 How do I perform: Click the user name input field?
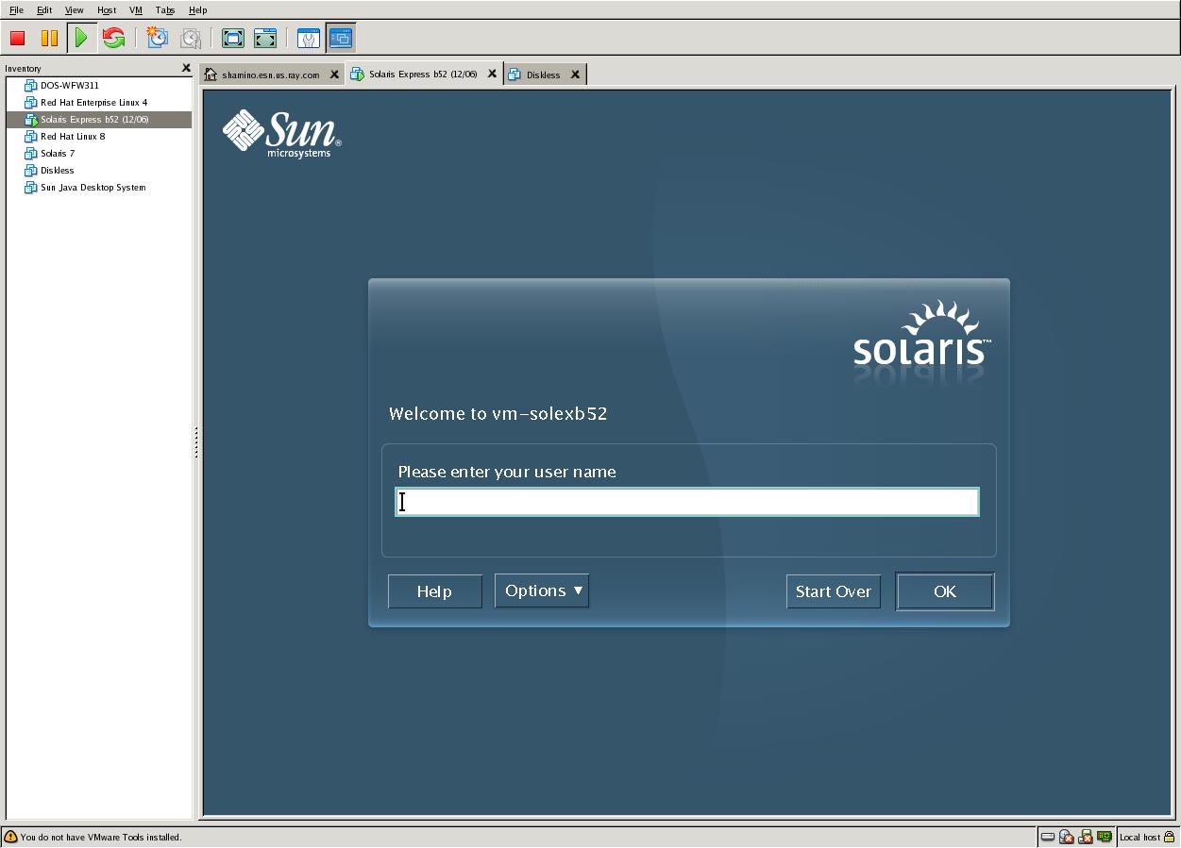(687, 502)
